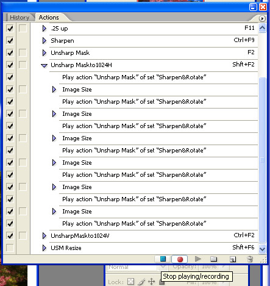Image resolution: width=270 pixels, height=286 pixels.
Task: Click the Delete trash can icon
Action: point(250,259)
